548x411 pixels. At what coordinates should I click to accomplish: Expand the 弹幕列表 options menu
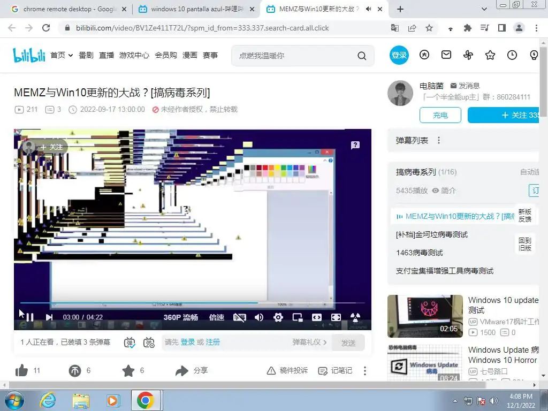point(439,141)
